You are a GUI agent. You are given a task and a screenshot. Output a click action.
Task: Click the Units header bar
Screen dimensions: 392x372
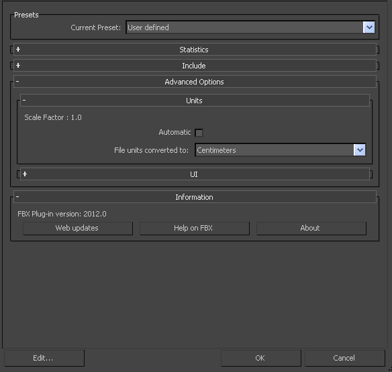[x=195, y=101]
